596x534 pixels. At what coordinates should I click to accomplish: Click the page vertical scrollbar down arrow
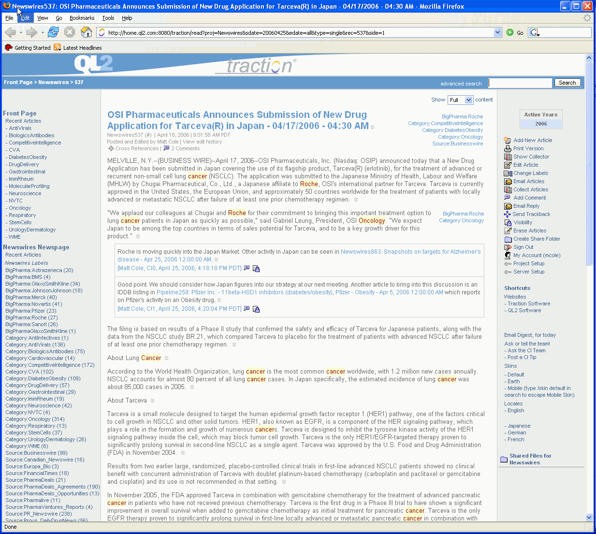coord(589,517)
